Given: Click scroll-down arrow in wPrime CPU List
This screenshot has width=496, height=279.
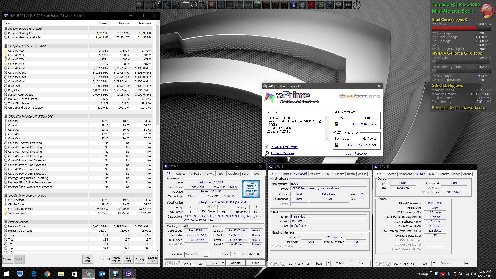Looking at the screenshot, I should (x=327, y=139).
